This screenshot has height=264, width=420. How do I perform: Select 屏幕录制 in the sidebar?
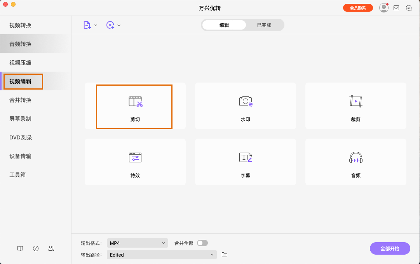point(20,119)
